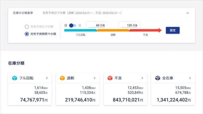Viewport: 203px width, 114px height.
Task: Open 全在庫 details via chevron arrow
Action: (190, 78)
